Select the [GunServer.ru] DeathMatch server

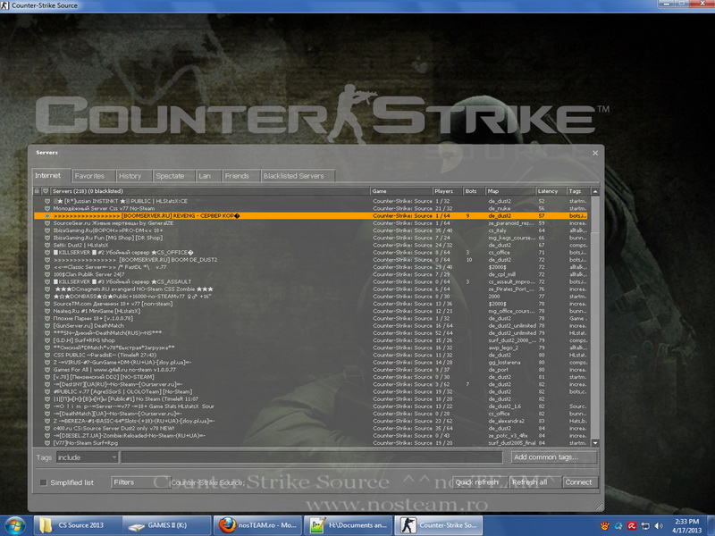point(311,325)
